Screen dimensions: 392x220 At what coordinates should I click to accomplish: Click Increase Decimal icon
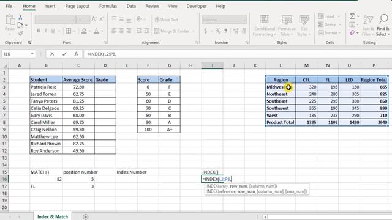[x=236, y=31]
